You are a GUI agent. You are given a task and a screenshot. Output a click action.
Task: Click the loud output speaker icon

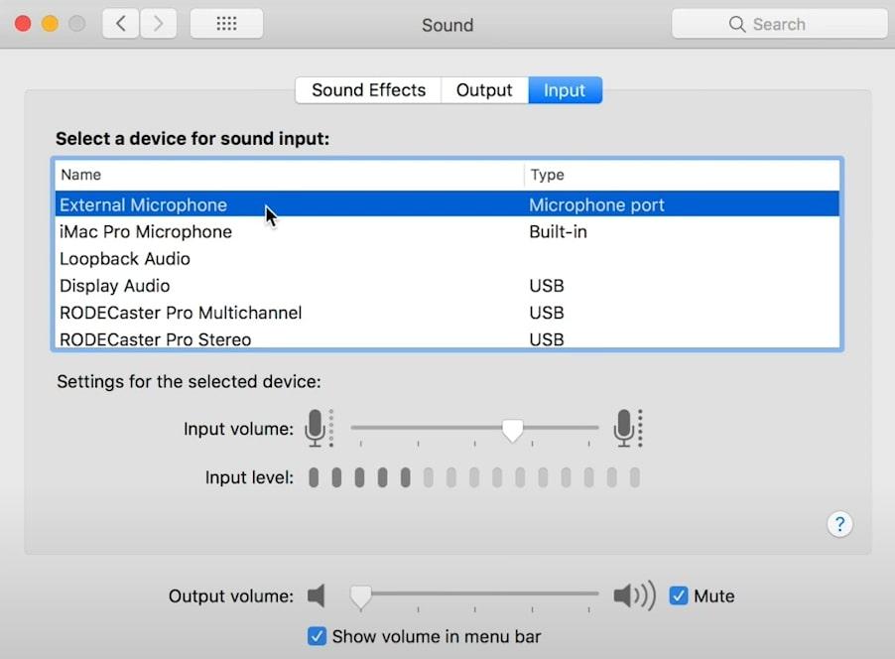pos(633,595)
